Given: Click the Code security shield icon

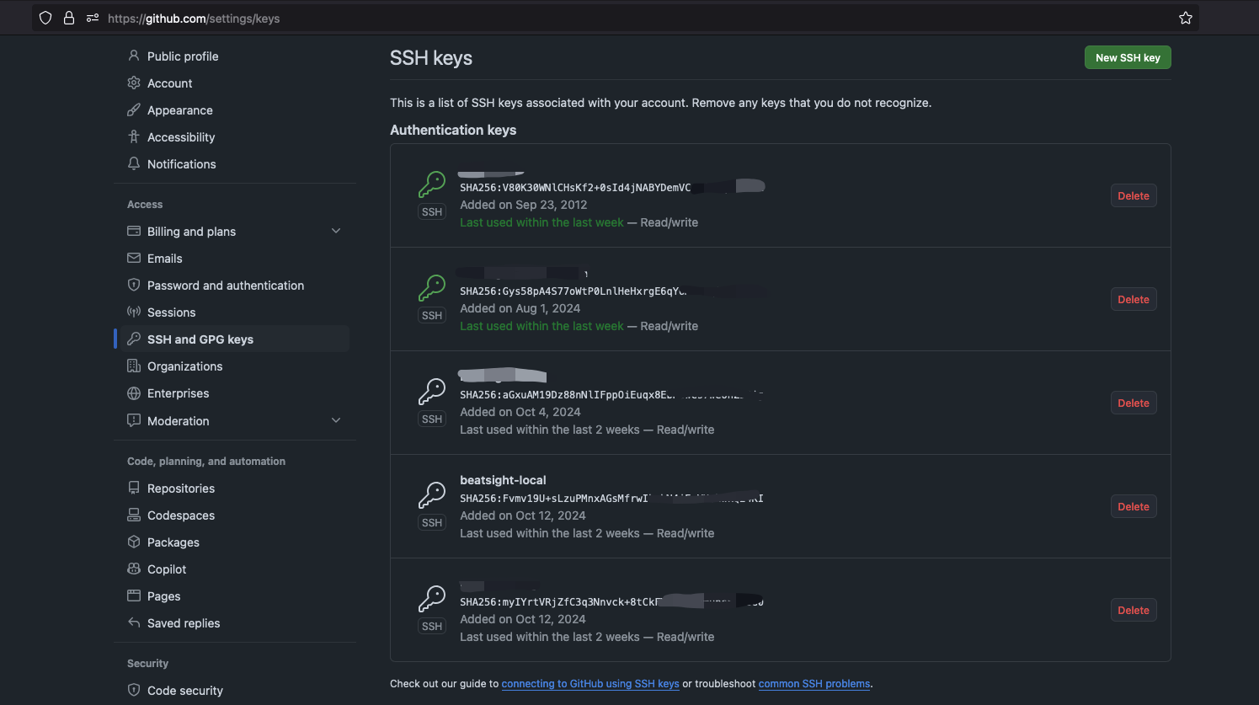Looking at the screenshot, I should pyautogui.click(x=135, y=690).
